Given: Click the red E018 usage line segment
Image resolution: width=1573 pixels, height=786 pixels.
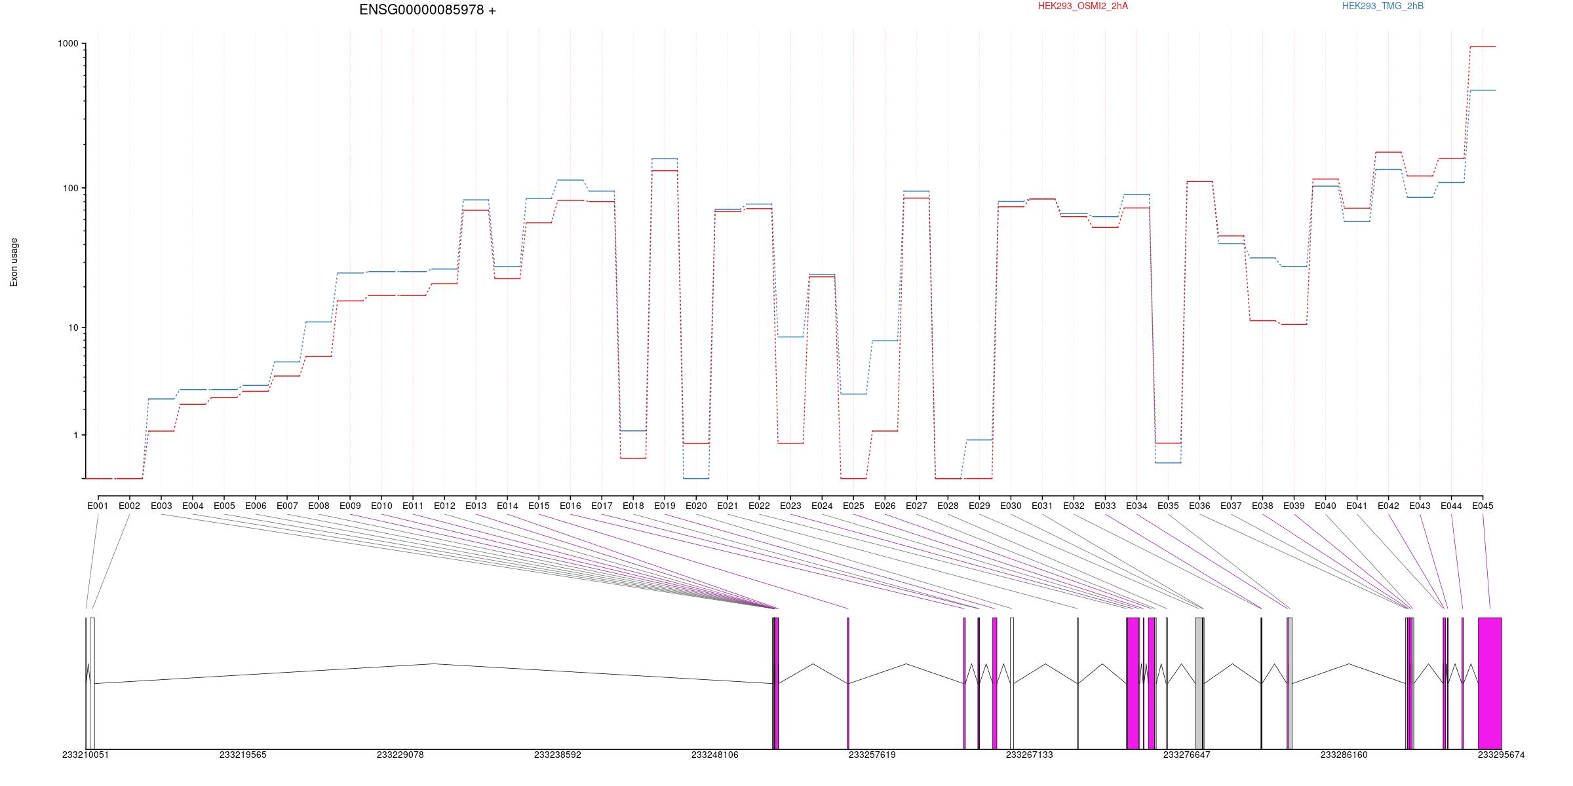Looking at the screenshot, I should coord(633,458).
